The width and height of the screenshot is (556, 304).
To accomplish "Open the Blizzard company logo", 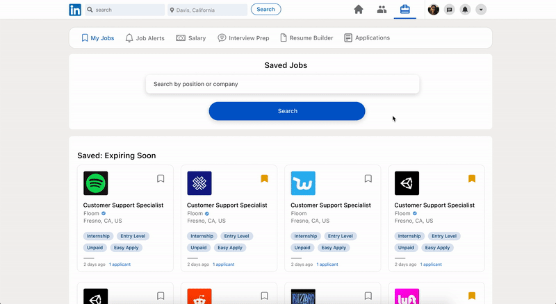I will point(303,296).
